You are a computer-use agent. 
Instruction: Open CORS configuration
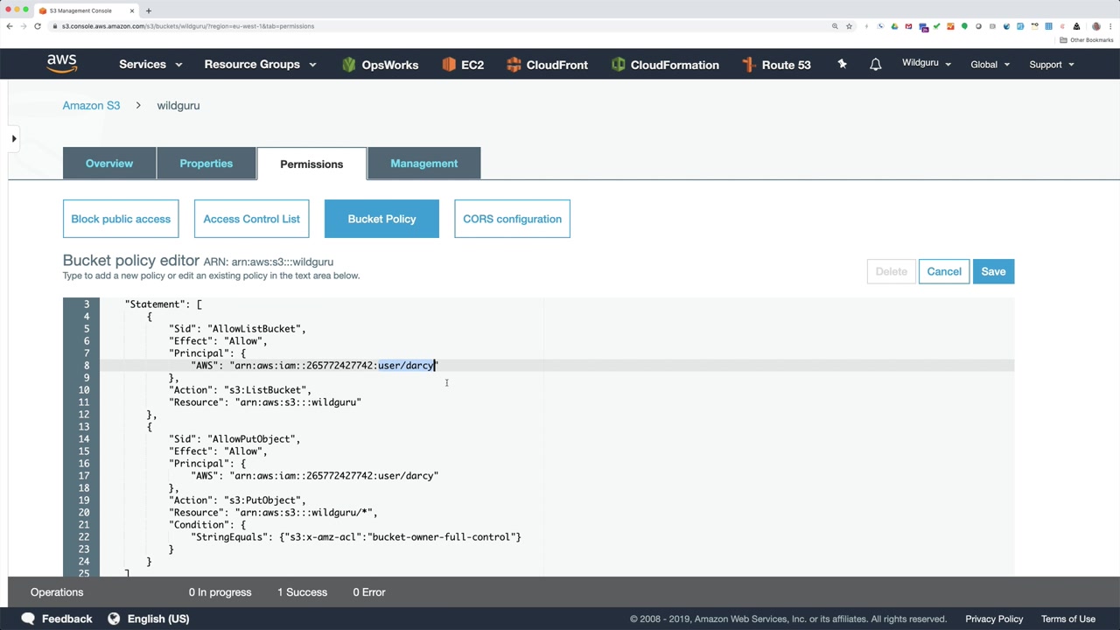click(x=512, y=219)
